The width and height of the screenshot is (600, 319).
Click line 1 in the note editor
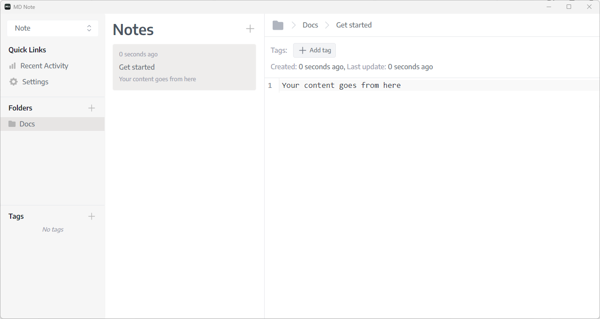pyautogui.click(x=341, y=85)
